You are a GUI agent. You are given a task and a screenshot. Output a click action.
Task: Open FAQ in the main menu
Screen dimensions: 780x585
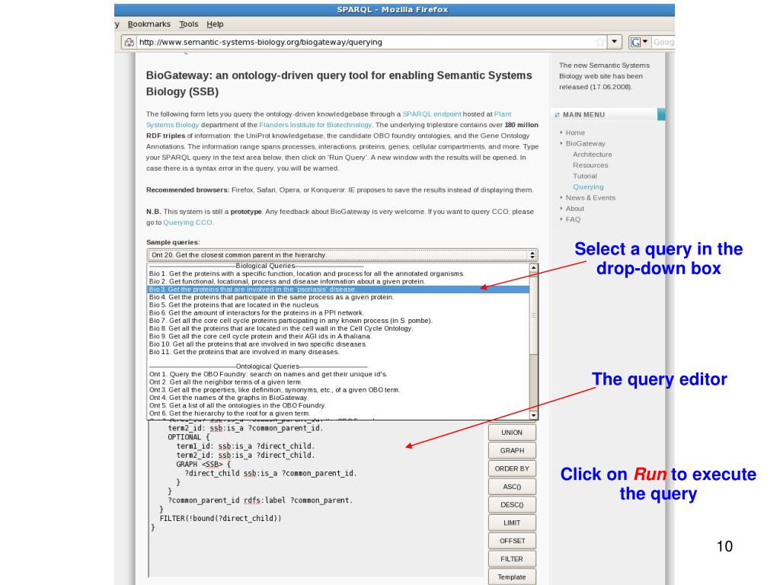[x=573, y=219]
